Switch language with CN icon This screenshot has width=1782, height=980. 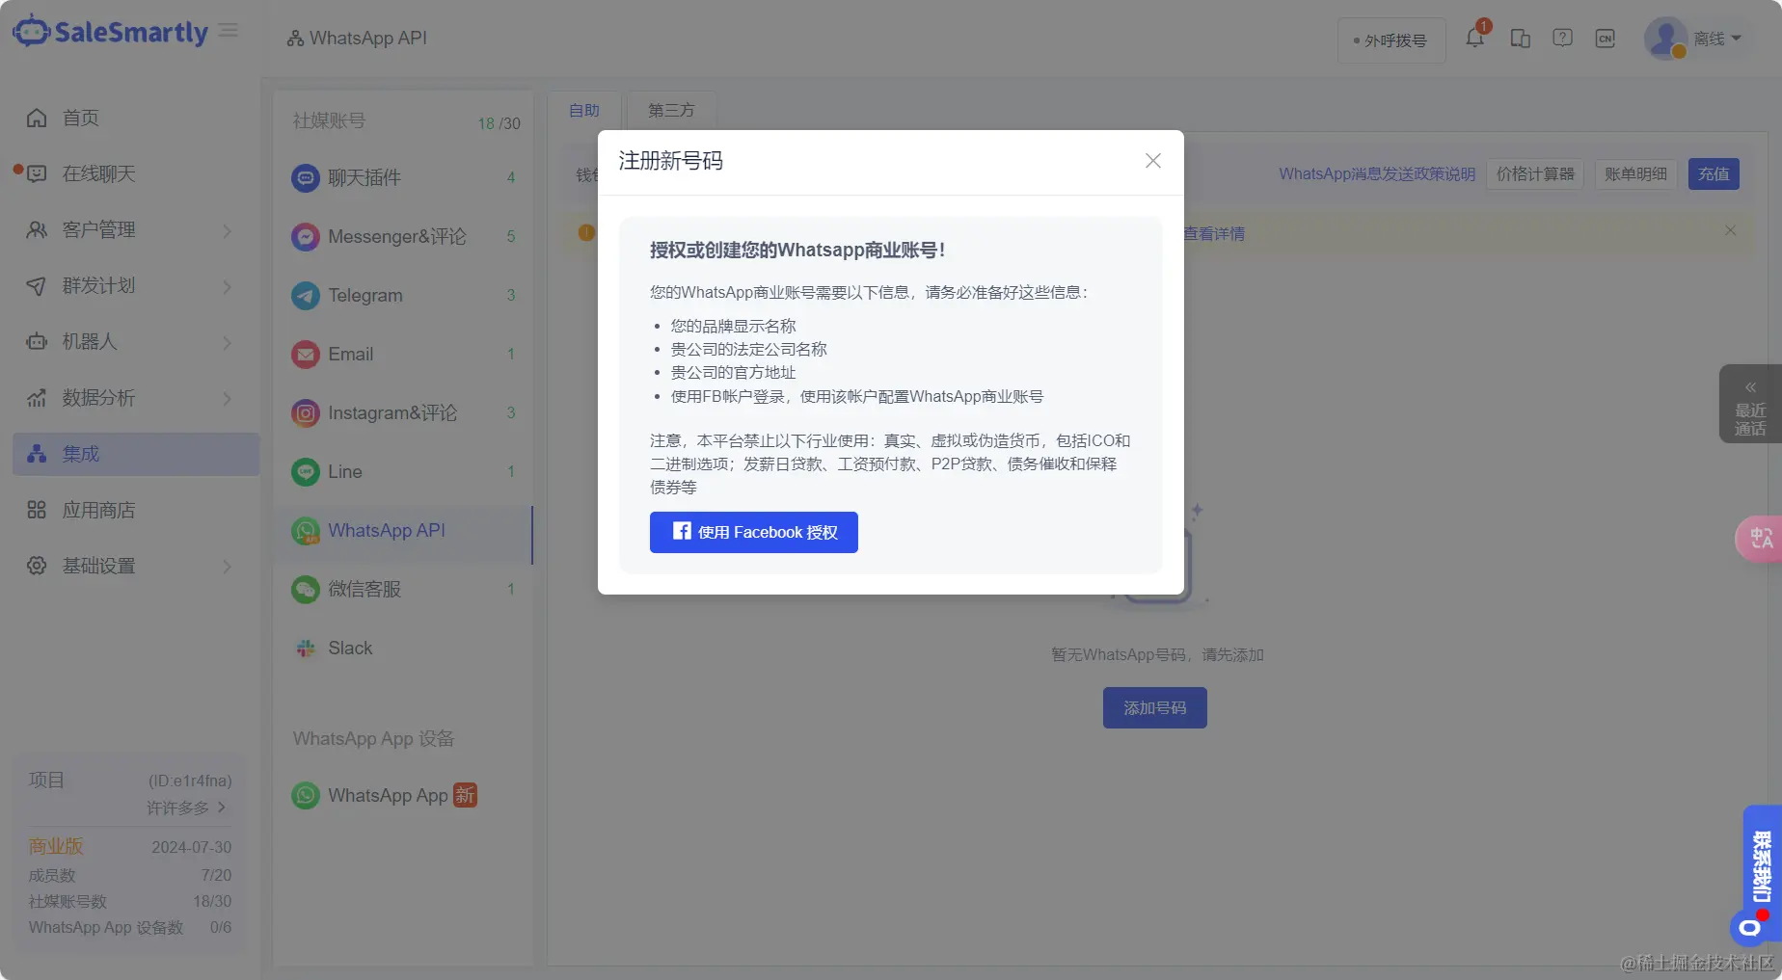tap(1606, 39)
